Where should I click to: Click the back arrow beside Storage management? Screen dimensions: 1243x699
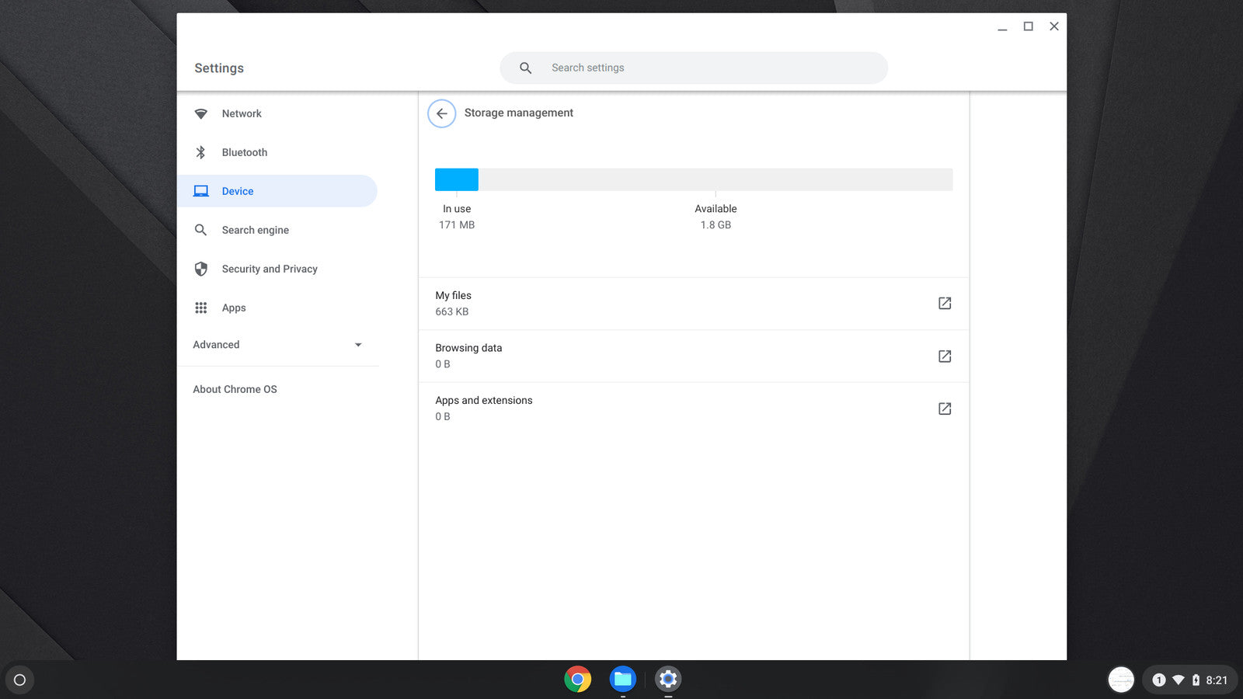[x=441, y=113]
